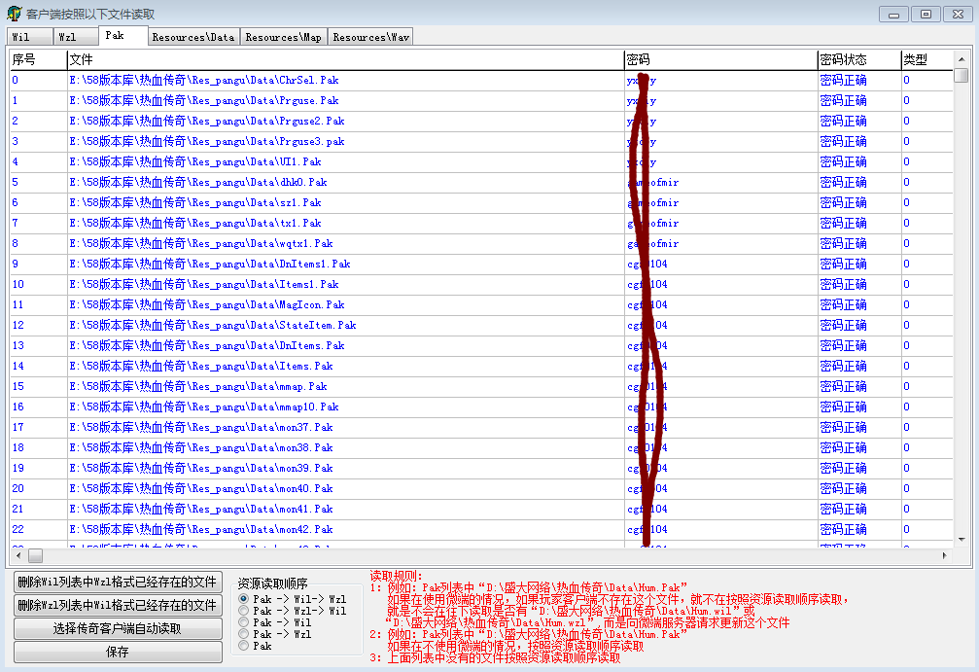Select the mon38.Pak file row

point(481,447)
